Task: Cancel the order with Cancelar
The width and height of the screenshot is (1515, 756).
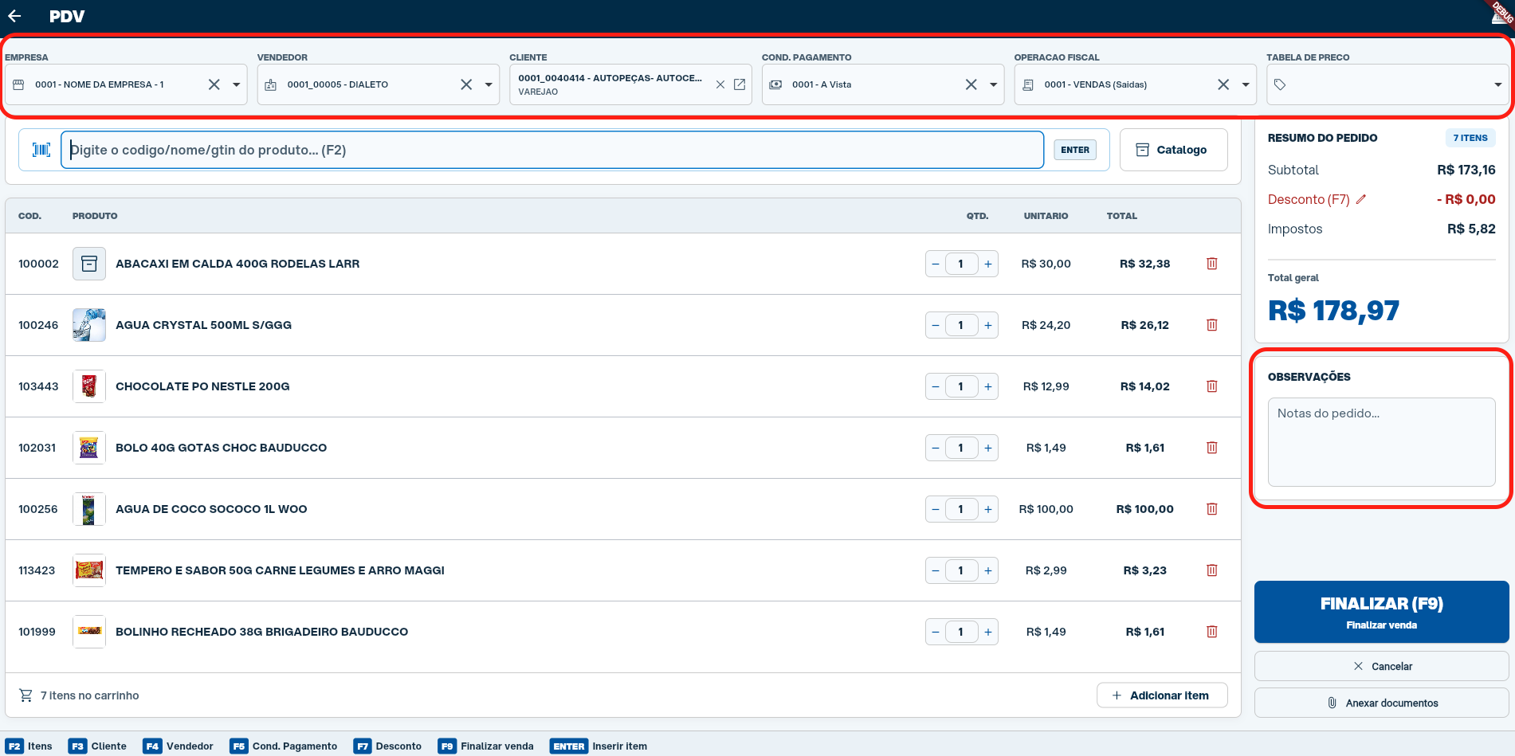Action: click(1381, 666)
